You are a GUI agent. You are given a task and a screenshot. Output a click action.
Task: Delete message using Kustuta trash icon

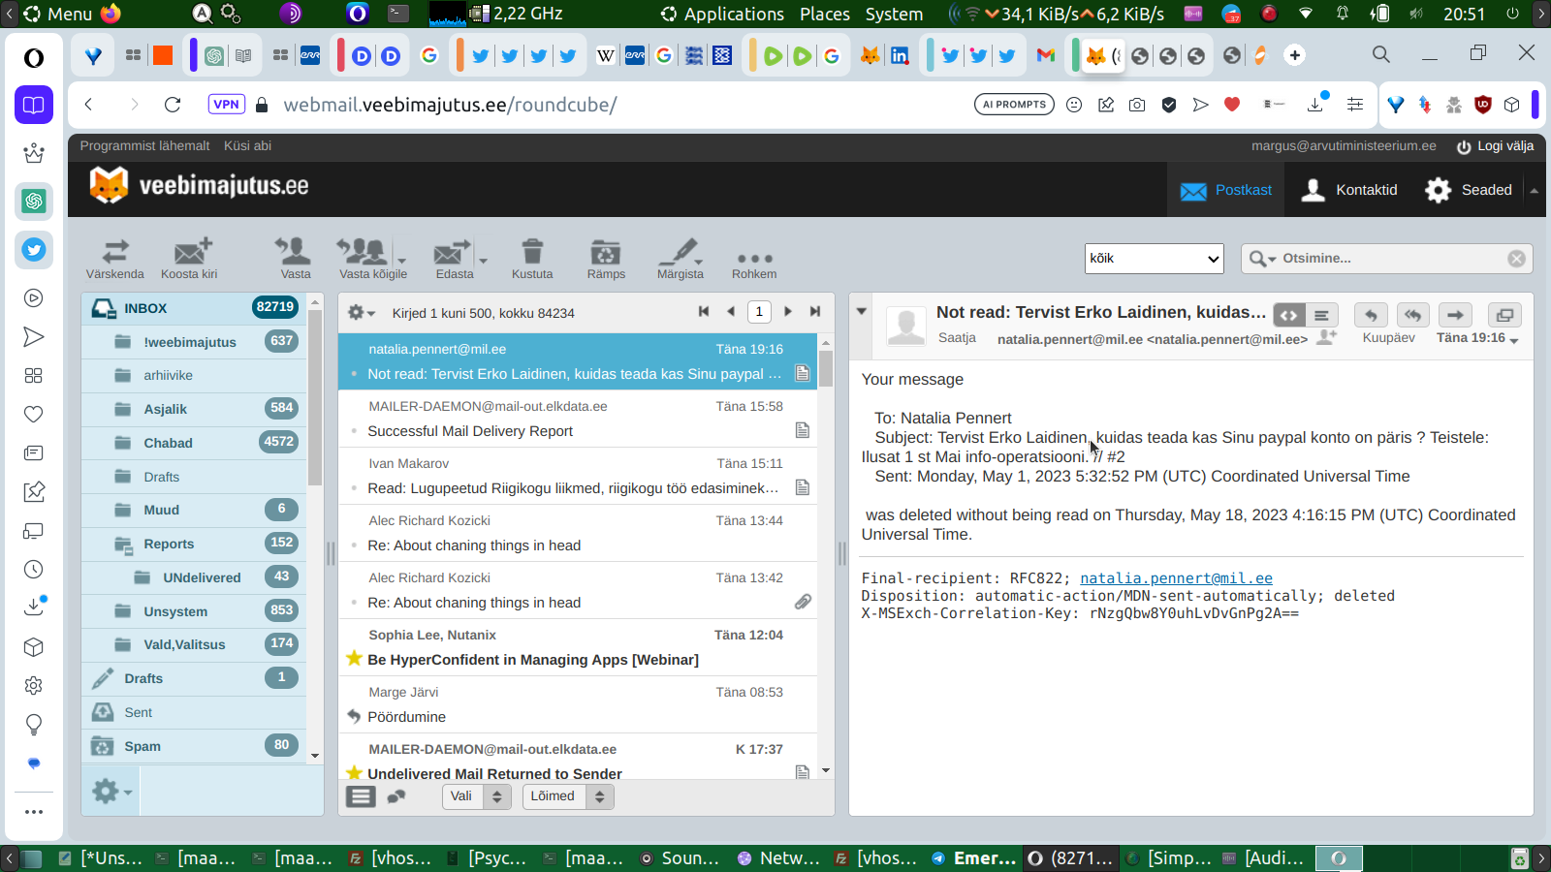coord(532,259)
